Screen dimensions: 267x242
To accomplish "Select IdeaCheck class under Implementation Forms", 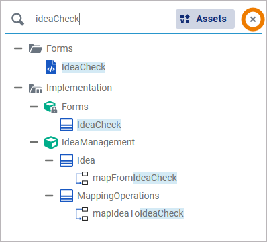I will point(99,125).
